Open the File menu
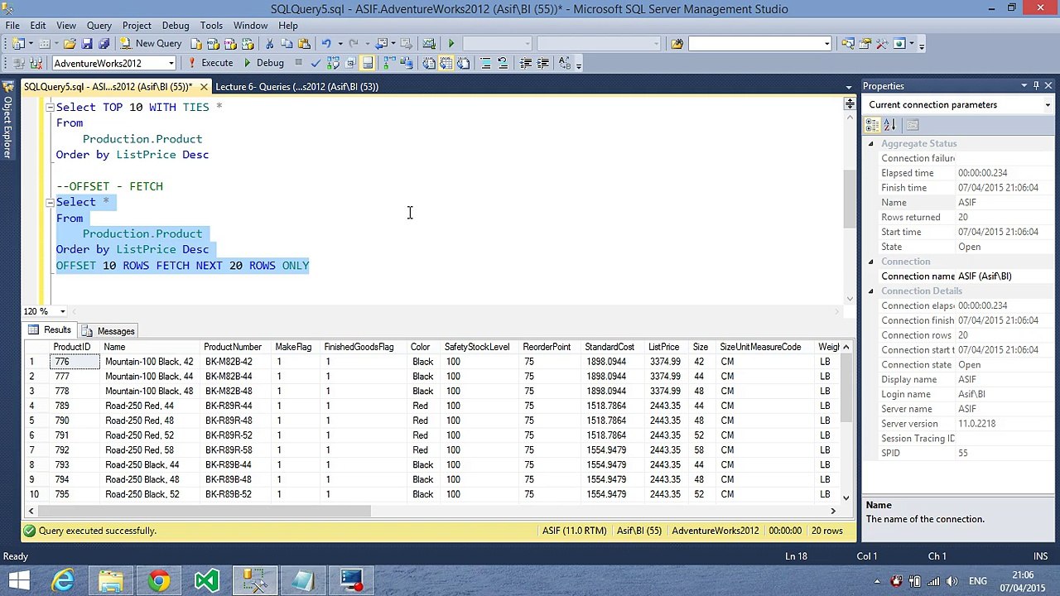 [12, 26]
